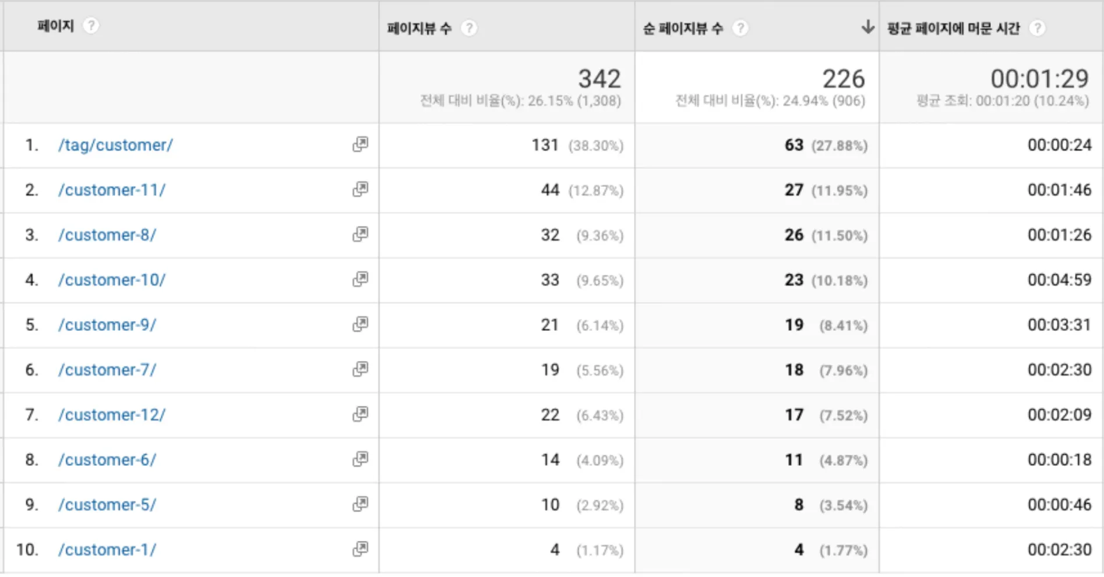This screenshot has height=577, width=1104.
Task: Open the /customer-1/ page link
Action: (x=107, y=550)
